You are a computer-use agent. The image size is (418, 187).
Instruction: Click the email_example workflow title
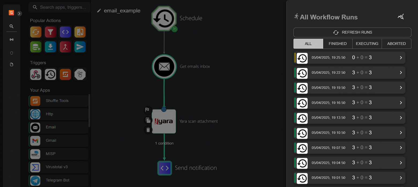(x=122, y=11)
